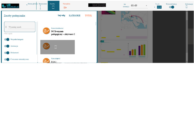Open the Strona główna menu item
This screenshot has height=122, width=194.
coord(33,4)
